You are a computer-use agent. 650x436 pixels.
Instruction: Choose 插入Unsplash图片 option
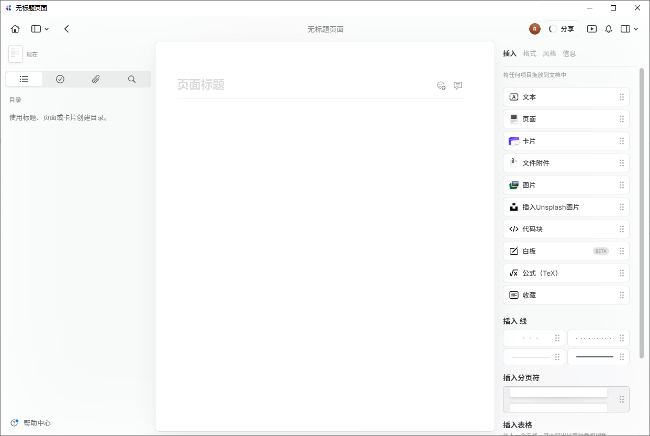(x=566, y=207)
